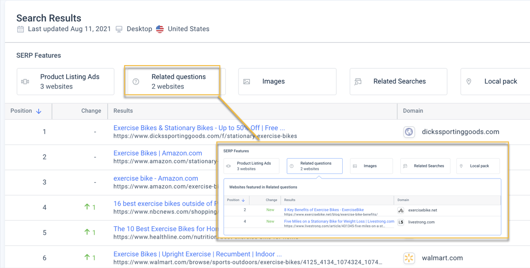The width and height of the screenshot is (530, 268).
Task: Select the Product Listing Ads card in the inset panel
Action: click(252, 166)
